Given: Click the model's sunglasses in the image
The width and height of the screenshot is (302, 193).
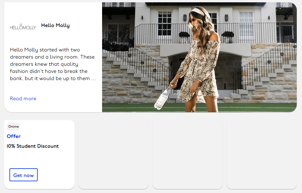Looking at the screenshot, I should tap(192, 20).
